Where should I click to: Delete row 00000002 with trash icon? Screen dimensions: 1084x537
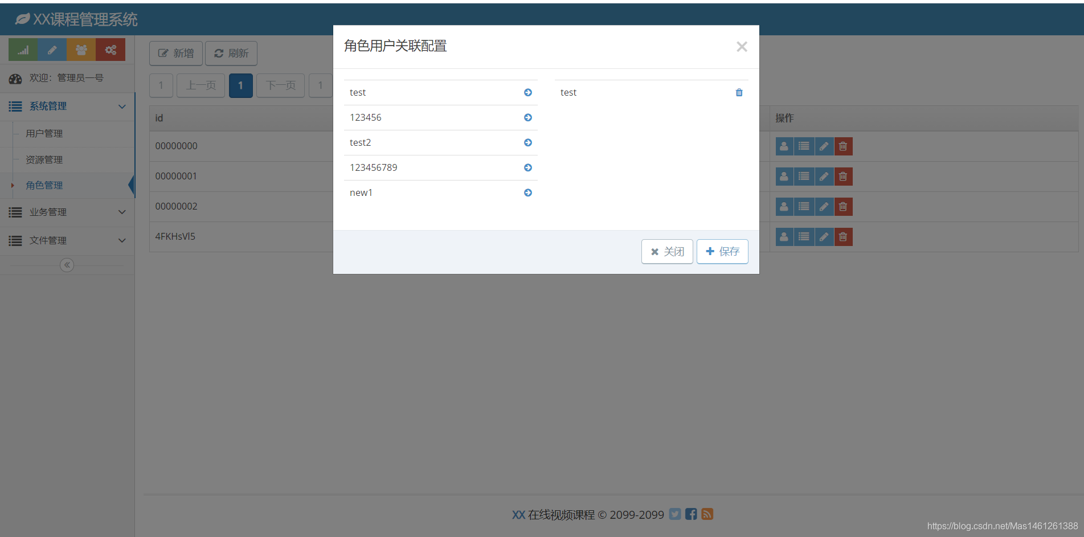coord(843,207)
